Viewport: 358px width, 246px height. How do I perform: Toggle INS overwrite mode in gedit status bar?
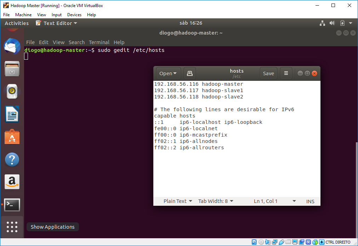[x=310, y=201]
